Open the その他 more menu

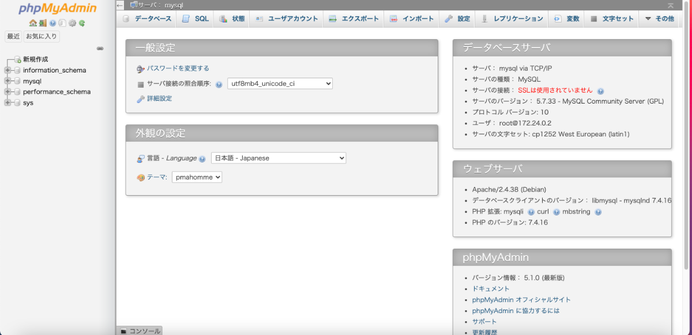pos(659,18)
